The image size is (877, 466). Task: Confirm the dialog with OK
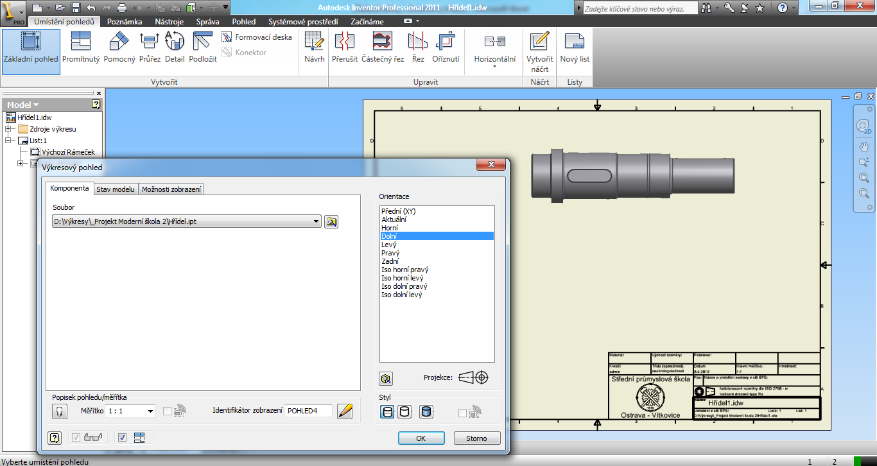tap(421, 438)
